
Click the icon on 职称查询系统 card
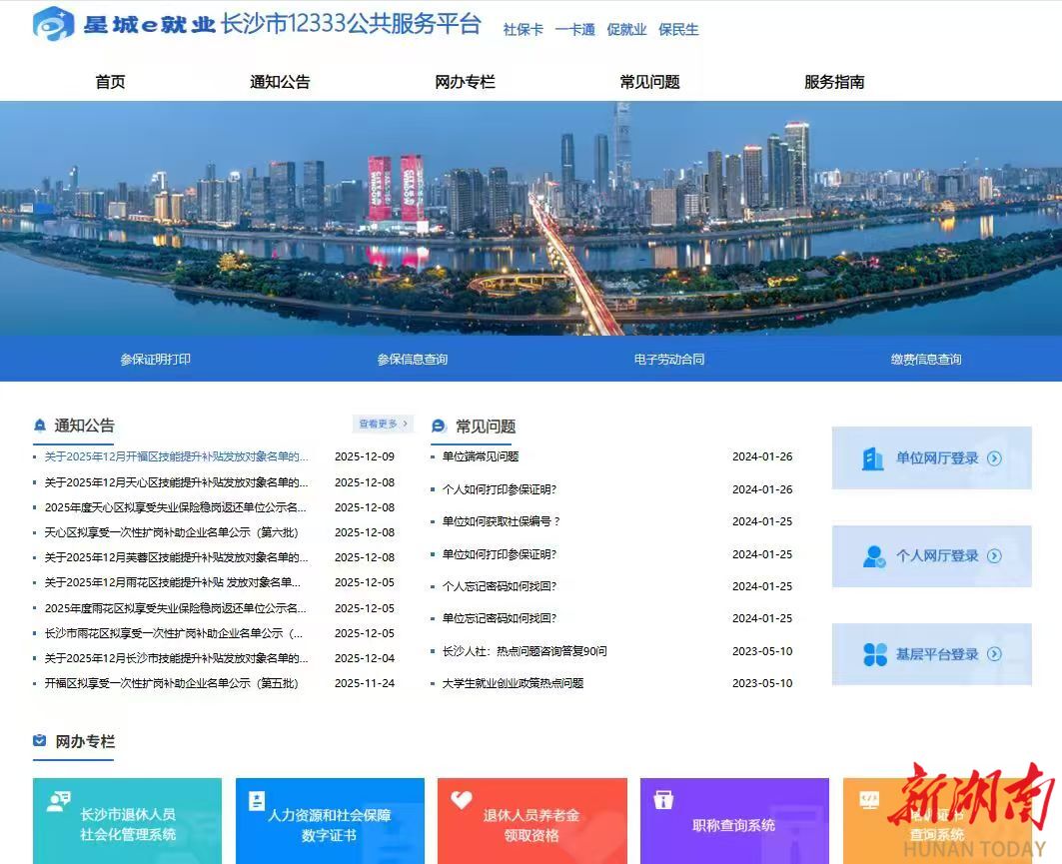point(662,800)
